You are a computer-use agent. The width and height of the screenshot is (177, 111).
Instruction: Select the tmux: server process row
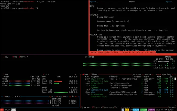(129, 79)
